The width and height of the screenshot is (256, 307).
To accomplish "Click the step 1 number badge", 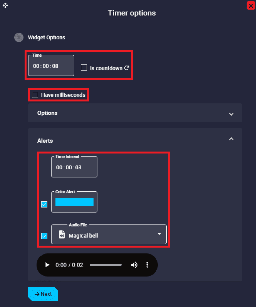I will coord(18,37).
